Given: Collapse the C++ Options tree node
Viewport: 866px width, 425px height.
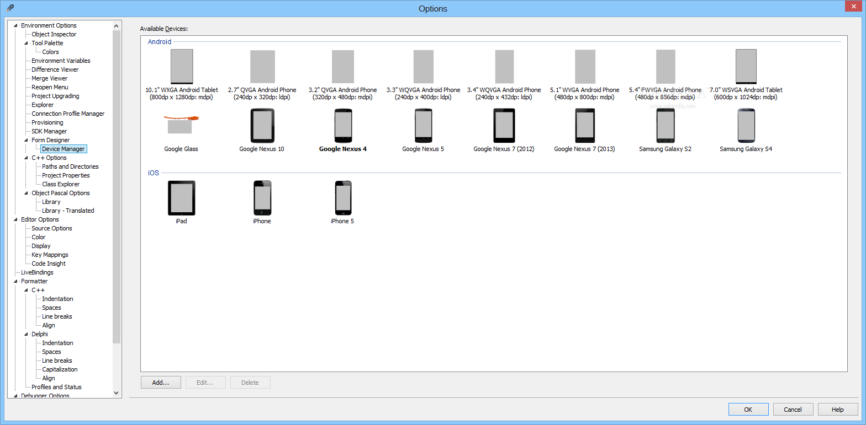Looking at the screenshot, I should pyautogui.click(x=27, y=158).
